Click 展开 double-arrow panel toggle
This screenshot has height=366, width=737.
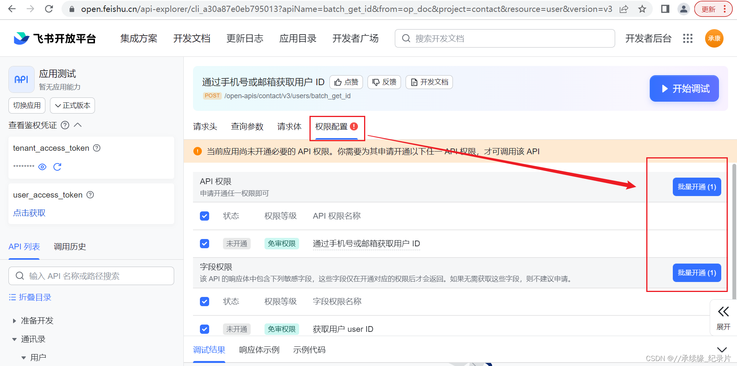(x=723, y=318)
